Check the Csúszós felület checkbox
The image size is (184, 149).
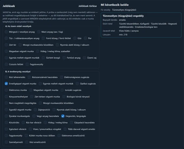(6, 64)
